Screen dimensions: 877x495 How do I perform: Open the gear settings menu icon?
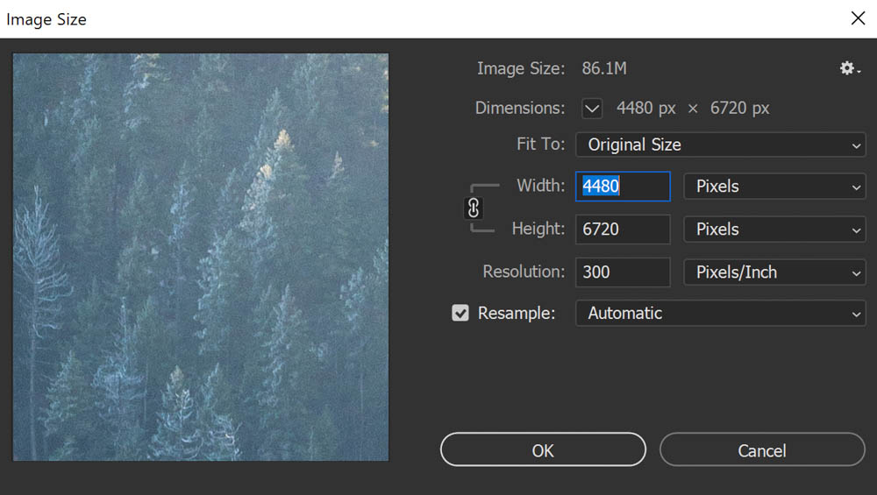pyautogui.click(x=850, y=68)
